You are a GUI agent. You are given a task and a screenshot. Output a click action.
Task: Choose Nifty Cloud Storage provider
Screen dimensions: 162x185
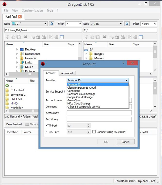pos(98,103)
